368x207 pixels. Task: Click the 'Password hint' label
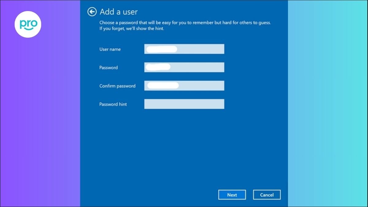click(x=113, y=104)
